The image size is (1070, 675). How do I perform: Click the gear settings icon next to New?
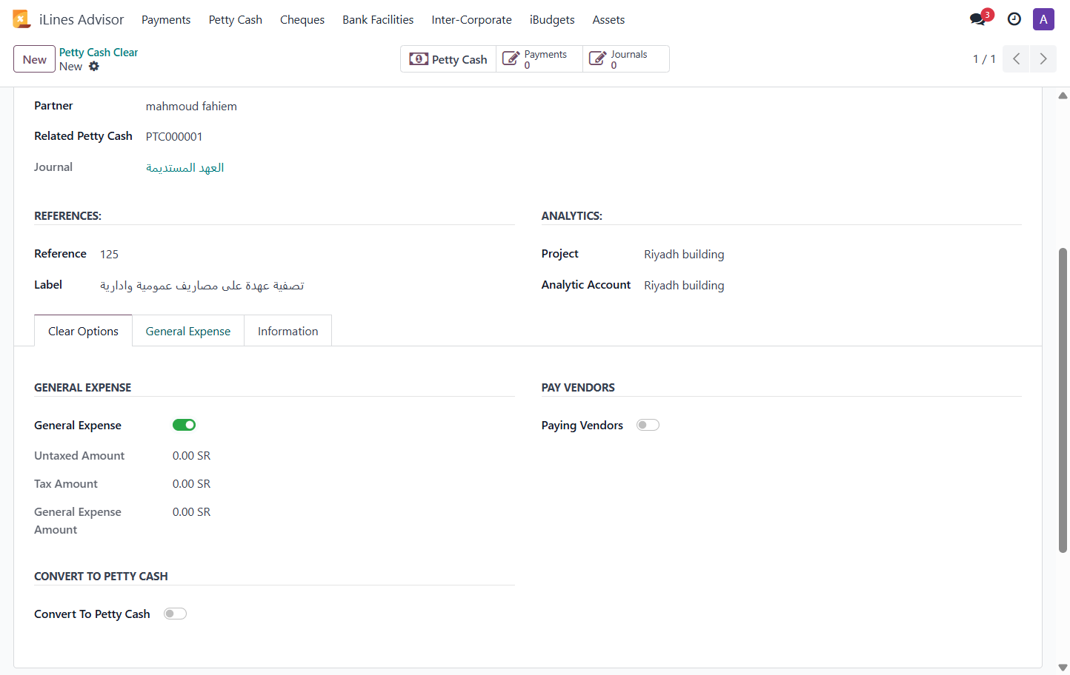(94, 67)
